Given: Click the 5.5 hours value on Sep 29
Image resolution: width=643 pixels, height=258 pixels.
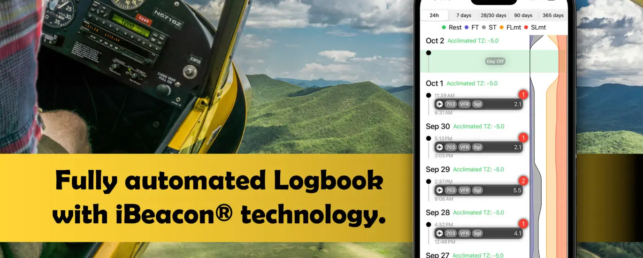Looking at the screenshot, I should click(518, 190).
